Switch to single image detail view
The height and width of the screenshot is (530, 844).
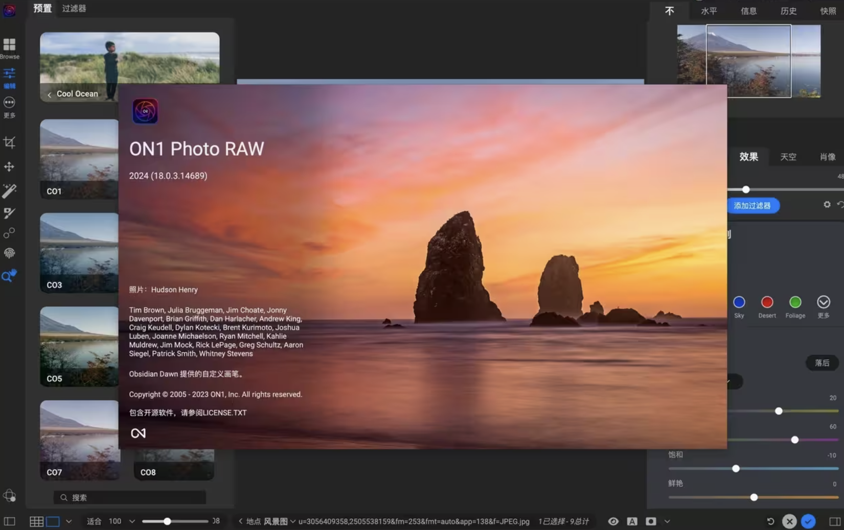pyautogui.click(x=53, y=521)
